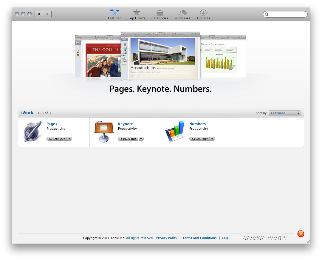Open the Sort By Featured dropdown

(x=285, y=113)
